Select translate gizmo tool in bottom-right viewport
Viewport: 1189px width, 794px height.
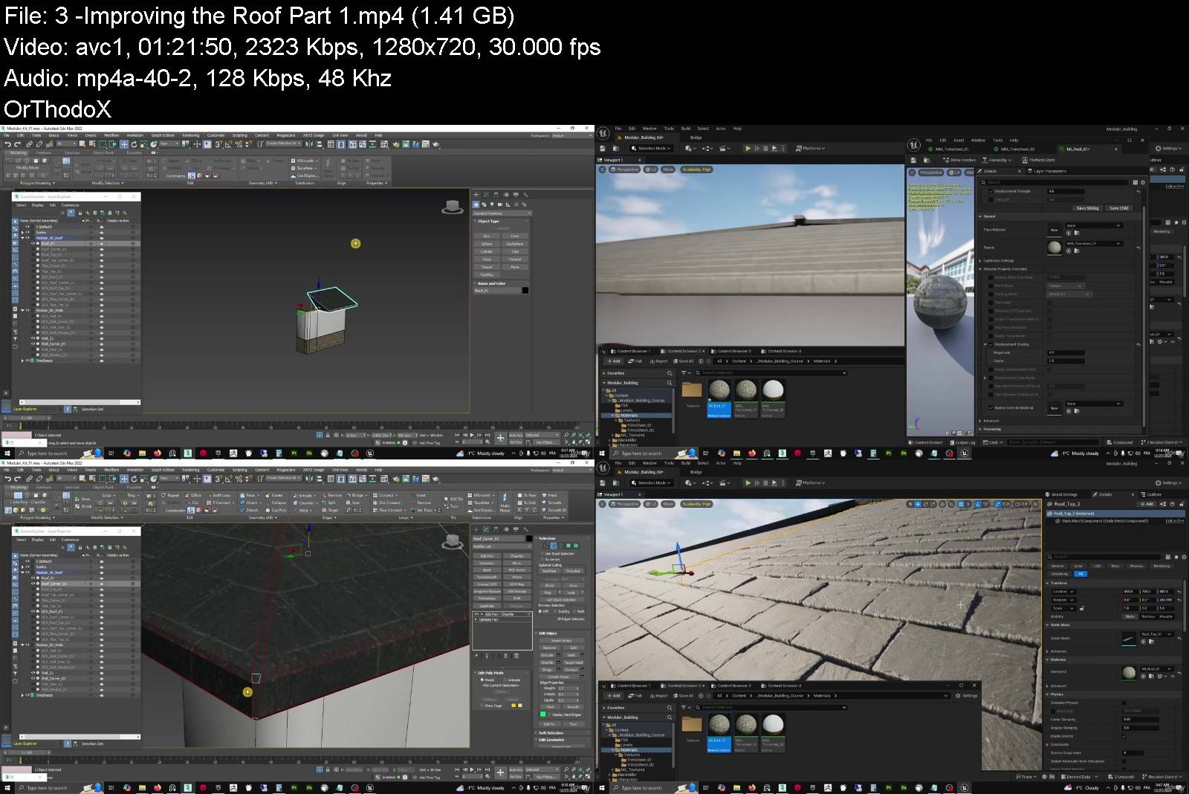tap(918, 504)
